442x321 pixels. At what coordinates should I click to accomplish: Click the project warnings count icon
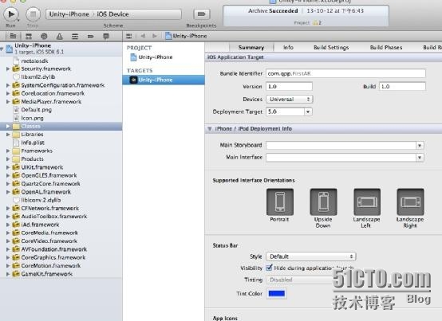click(317, 23)
